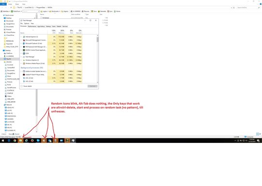Switch to the Performance tab in Task Manager
The image size is (262, 186).
[32, 26]
